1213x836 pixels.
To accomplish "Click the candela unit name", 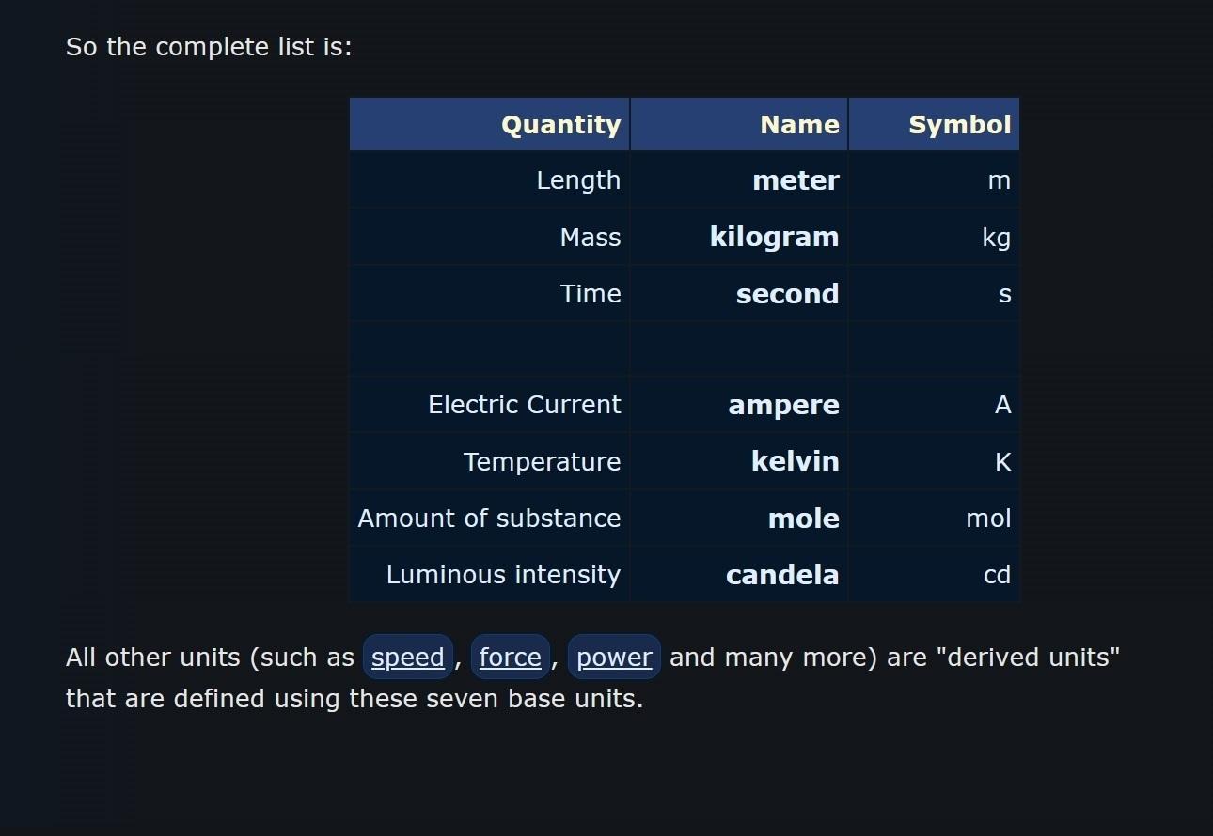I will [x=782, y=575].
